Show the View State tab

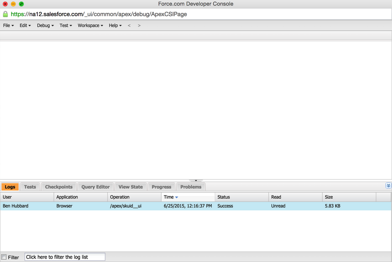(130, 187)
